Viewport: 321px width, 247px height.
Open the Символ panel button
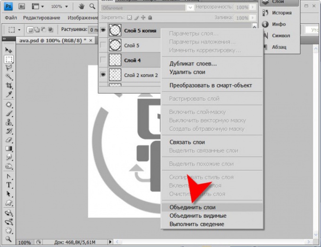point(280,35)
